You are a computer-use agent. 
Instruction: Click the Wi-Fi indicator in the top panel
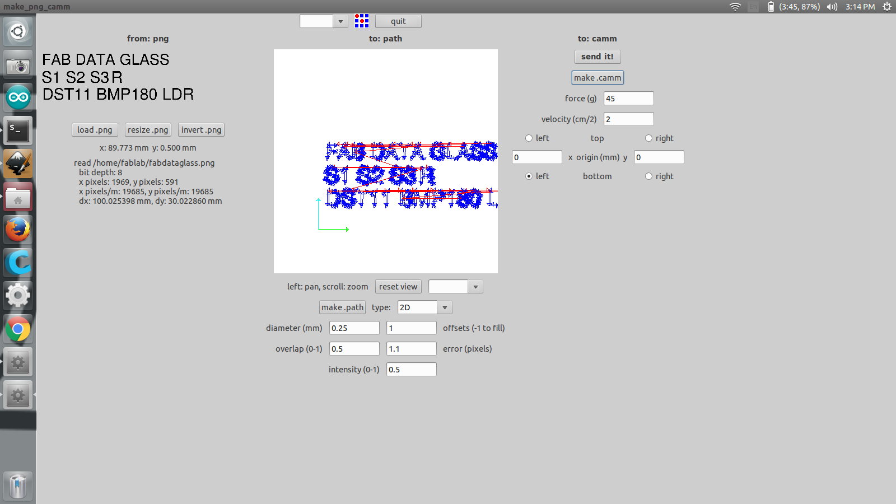pyautogui.click(x=735, y=7)
